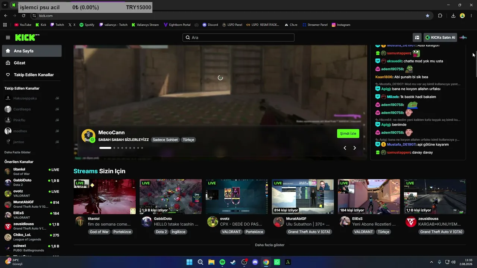Open the Eightborn Portal bookmark
Screen dimensions: 477x268
177,25
